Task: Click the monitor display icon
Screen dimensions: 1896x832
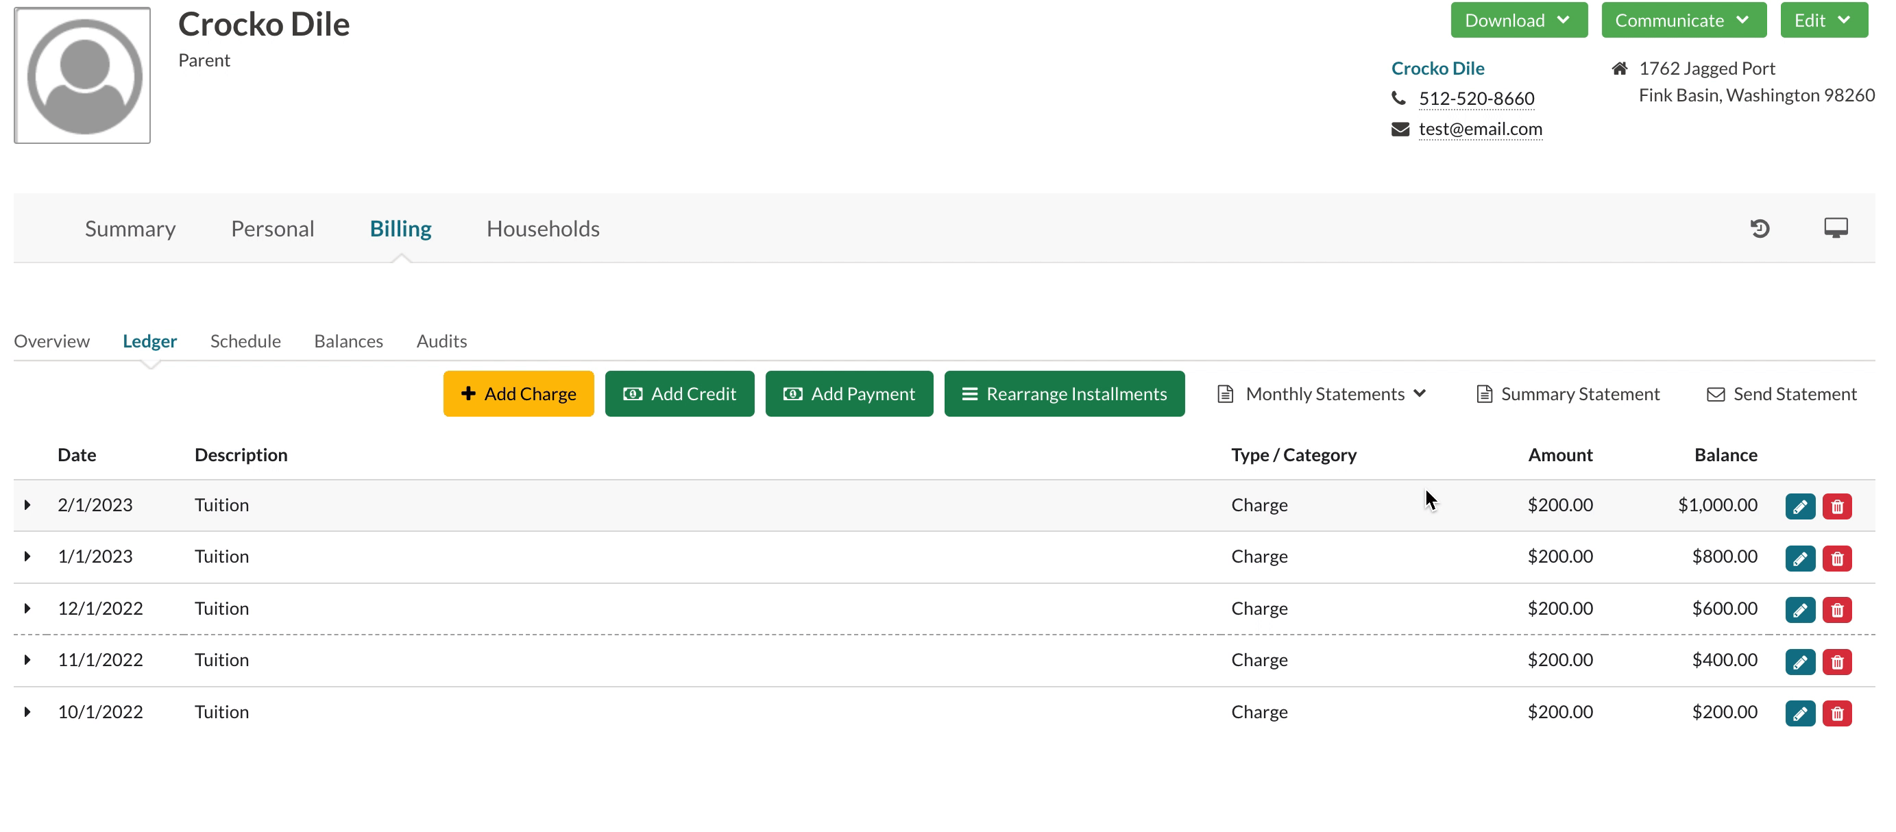Action: 1835,228
